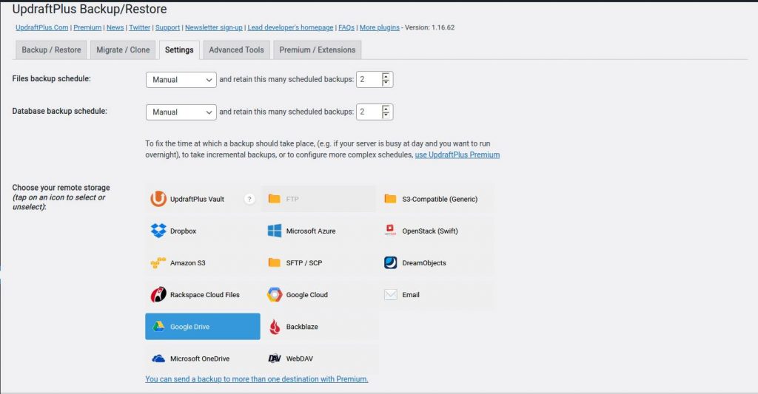The height and width of the screenshot is (394, 758).
Task: Select the Email envelope icon
Action: [390, 294]
